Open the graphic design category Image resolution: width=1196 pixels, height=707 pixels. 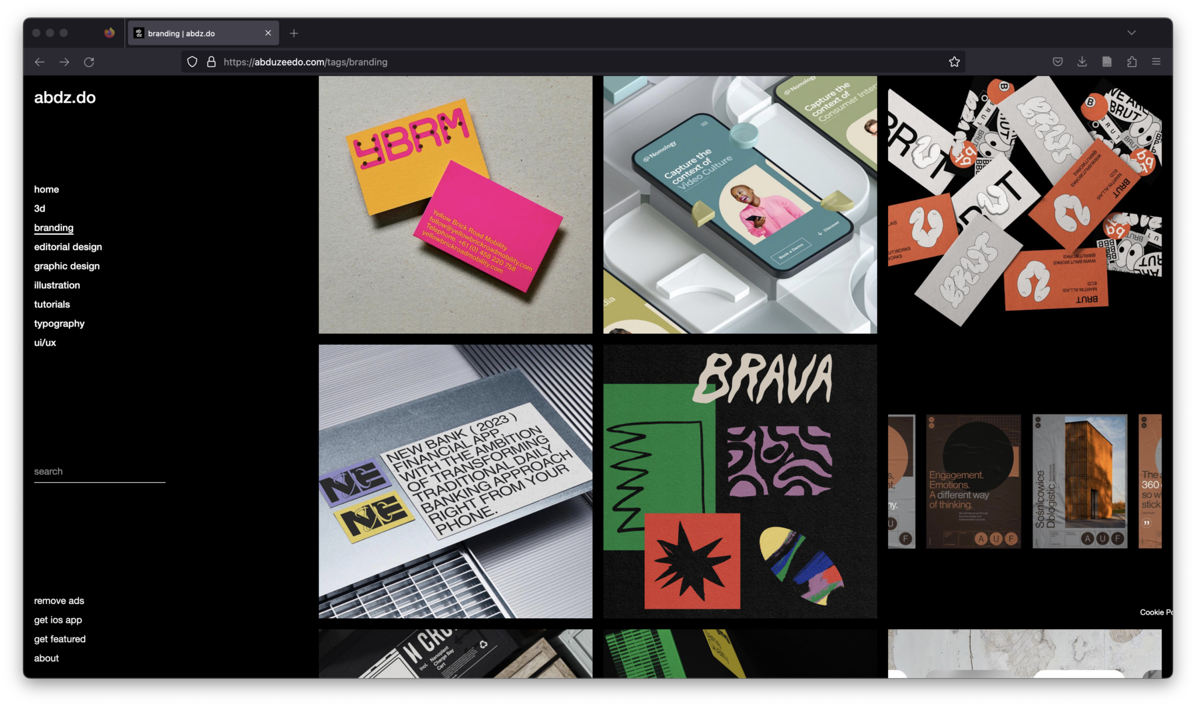(67, 266)
